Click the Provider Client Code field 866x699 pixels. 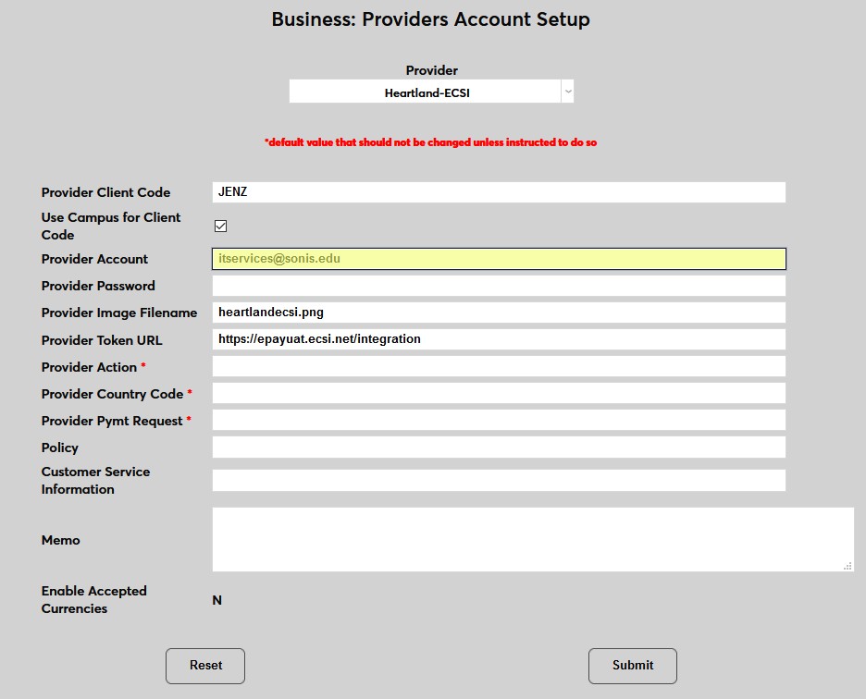pos(499,192)
